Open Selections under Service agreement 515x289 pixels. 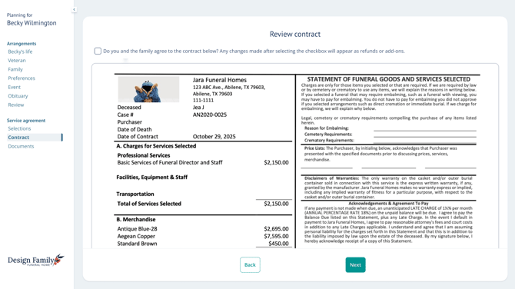click(x=19, y=128)
